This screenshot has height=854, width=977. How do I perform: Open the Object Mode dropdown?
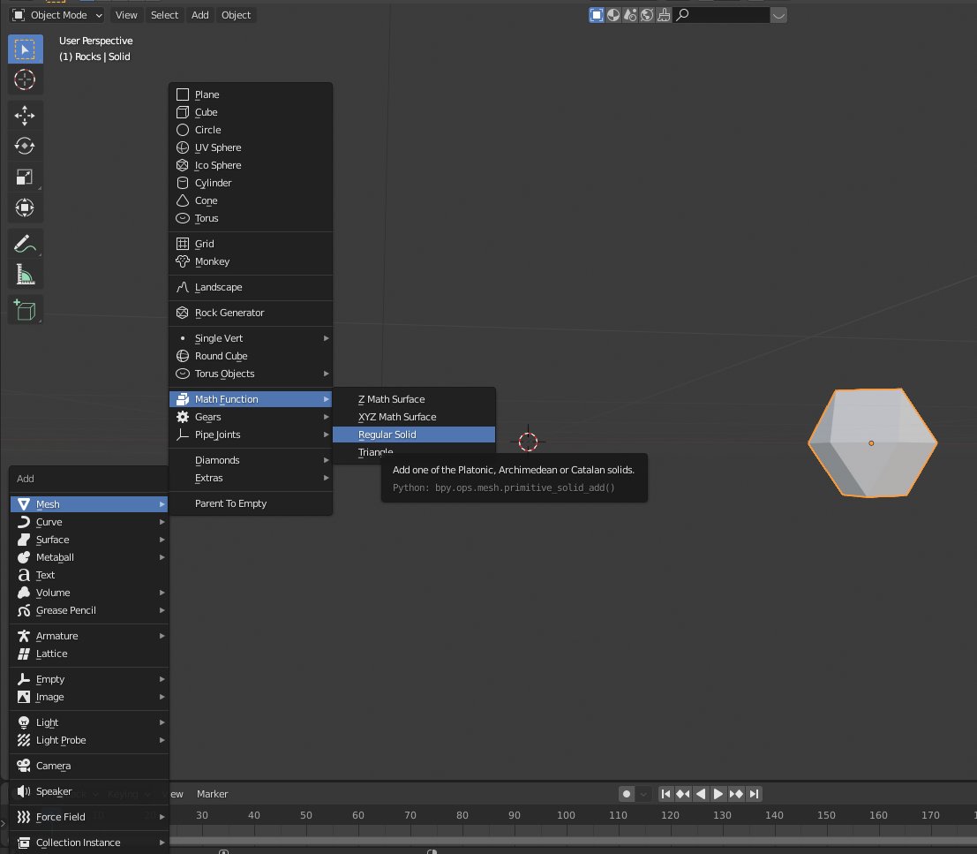pos(57,15)
